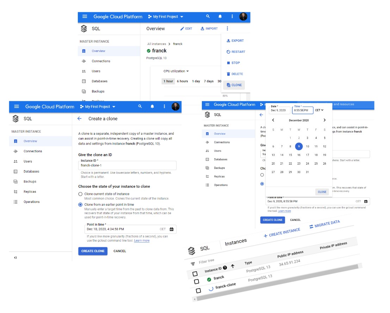Click CLOSE button in date picker
Screen dimensions: 390x313
pyautogui.click(x=322, y=192)
